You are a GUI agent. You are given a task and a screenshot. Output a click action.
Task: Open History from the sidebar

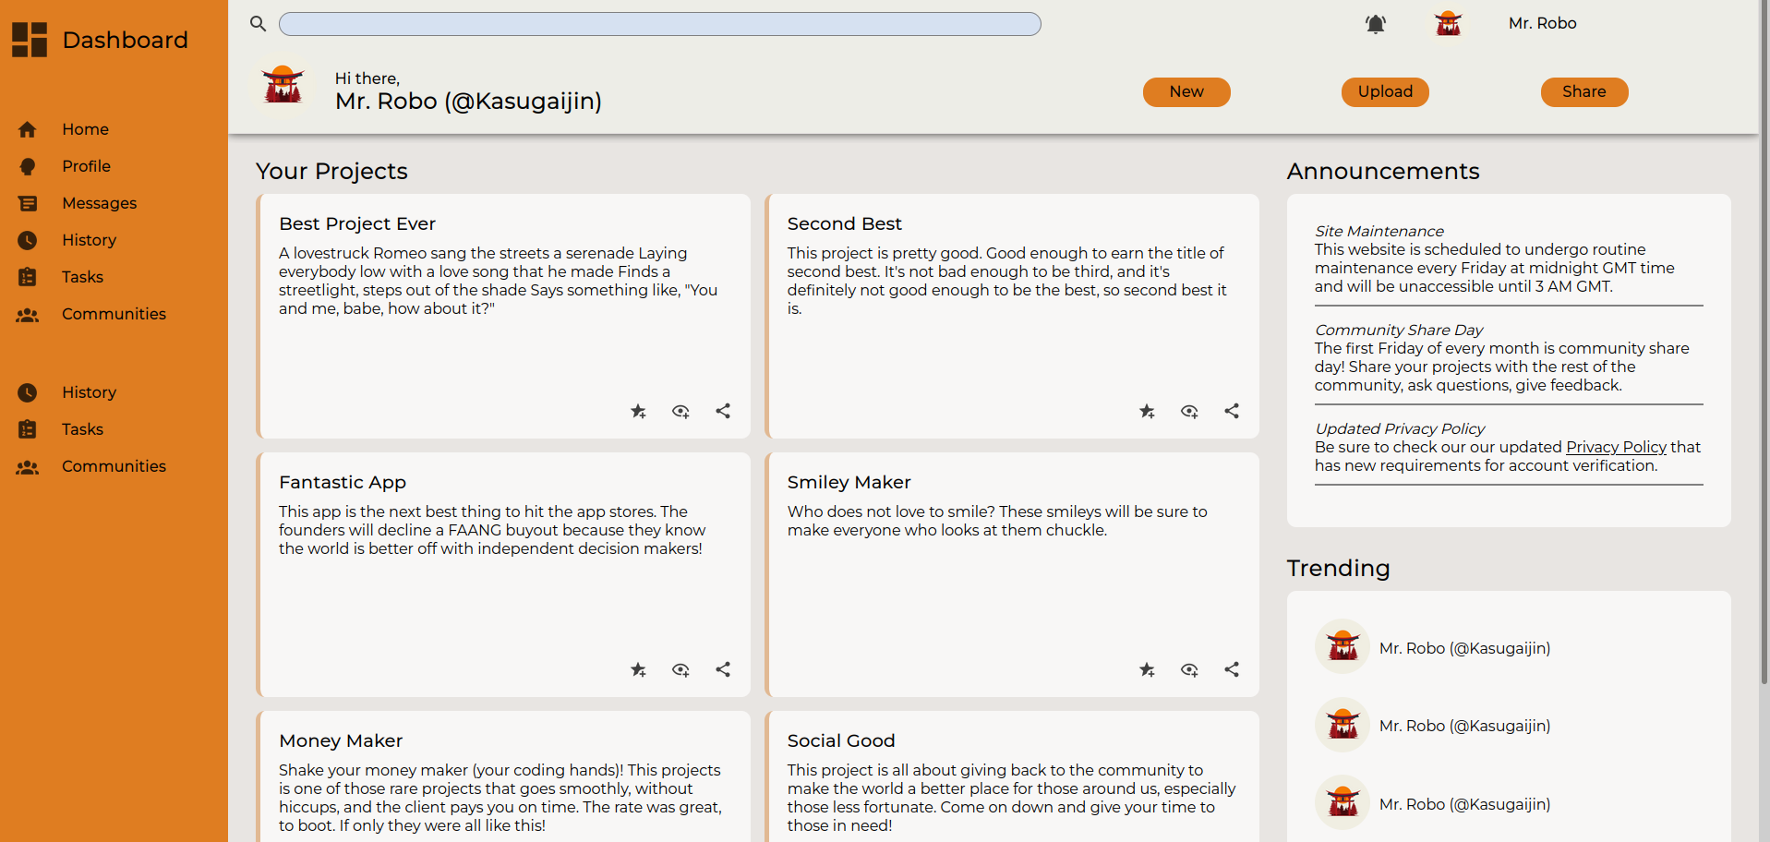89,240
